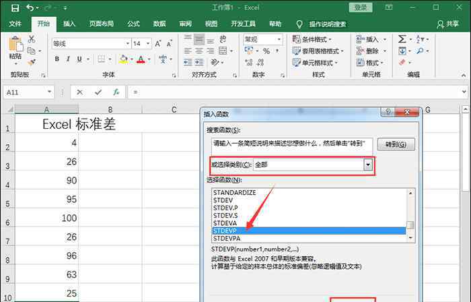Toggle middle vertical alignment

(x=199, y=39)
